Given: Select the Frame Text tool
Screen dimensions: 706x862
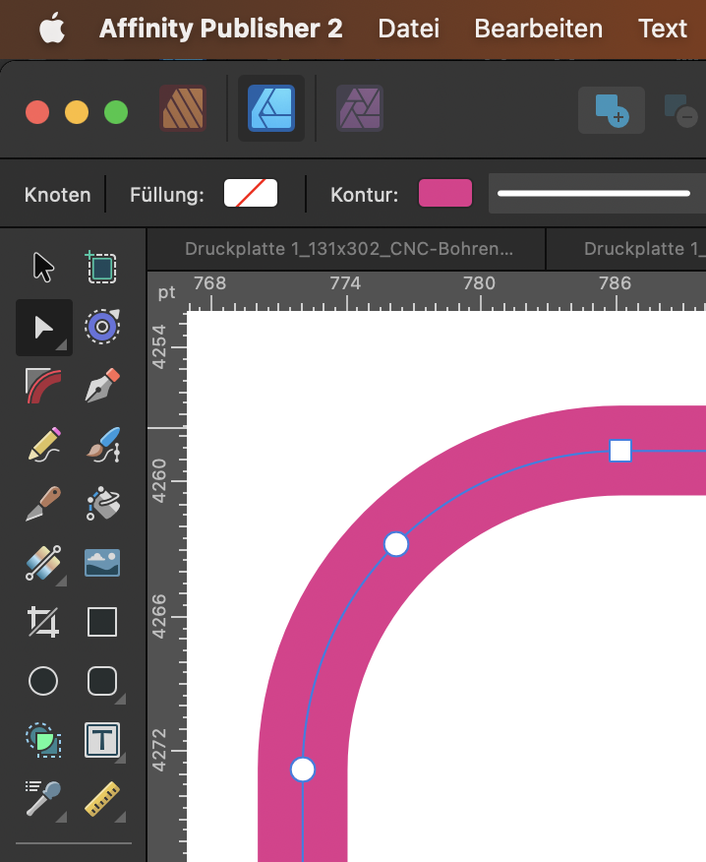Looking at the screenshot, I should tap(102, 740).
